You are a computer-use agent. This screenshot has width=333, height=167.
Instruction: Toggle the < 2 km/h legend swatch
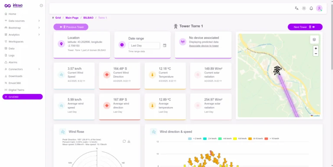tap(189, 139)
